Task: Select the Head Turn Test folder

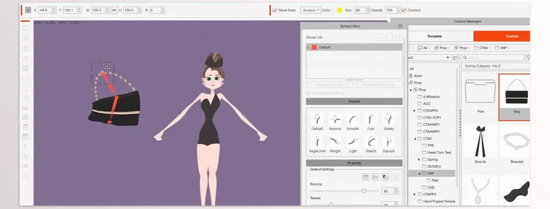Action: 437,152
